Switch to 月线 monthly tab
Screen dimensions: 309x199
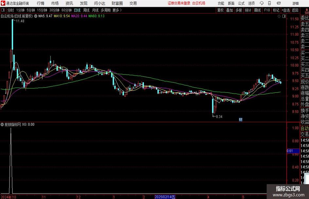pos(95,10)
